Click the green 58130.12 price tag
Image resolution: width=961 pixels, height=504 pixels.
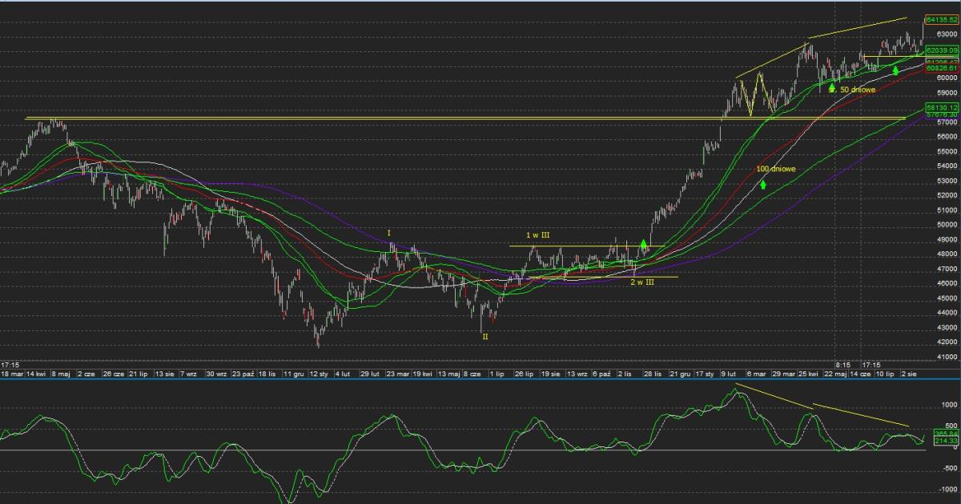tap(942, 106)
